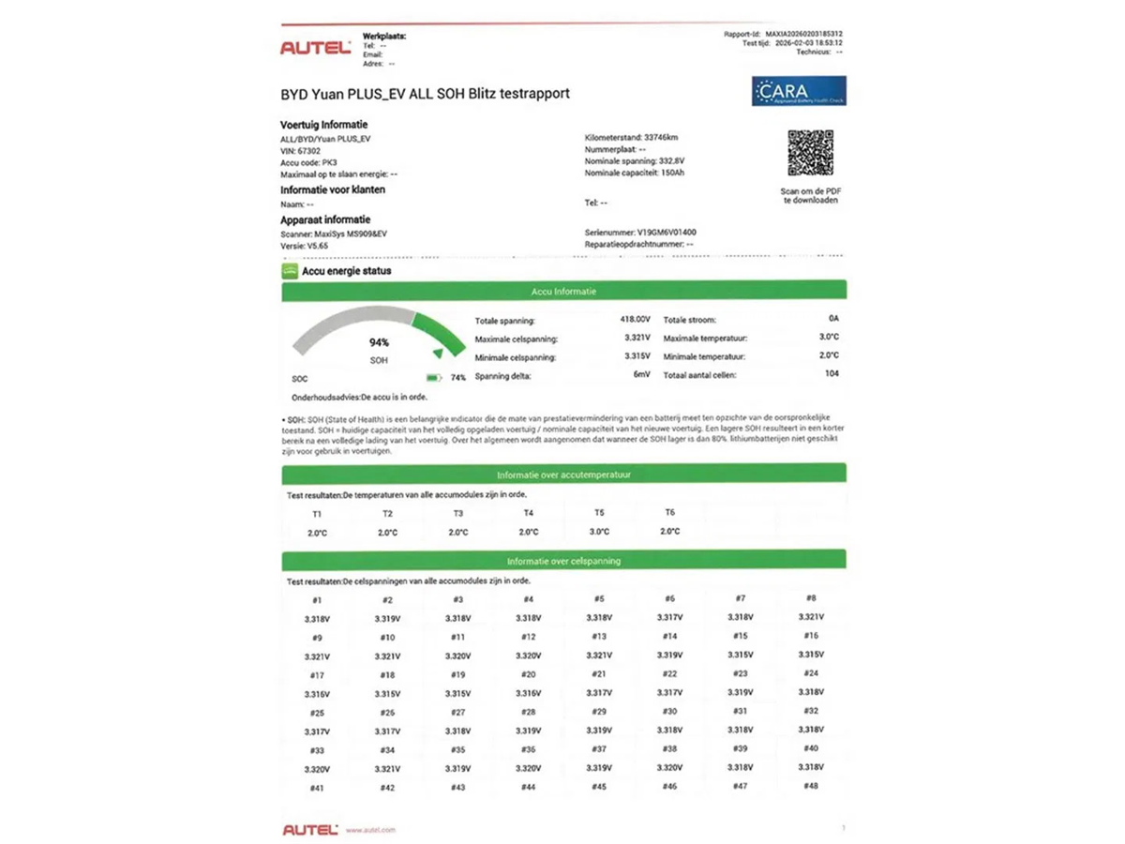Select the Informatie over celspanning header
1125x844 pixels.
click(563, 561)
